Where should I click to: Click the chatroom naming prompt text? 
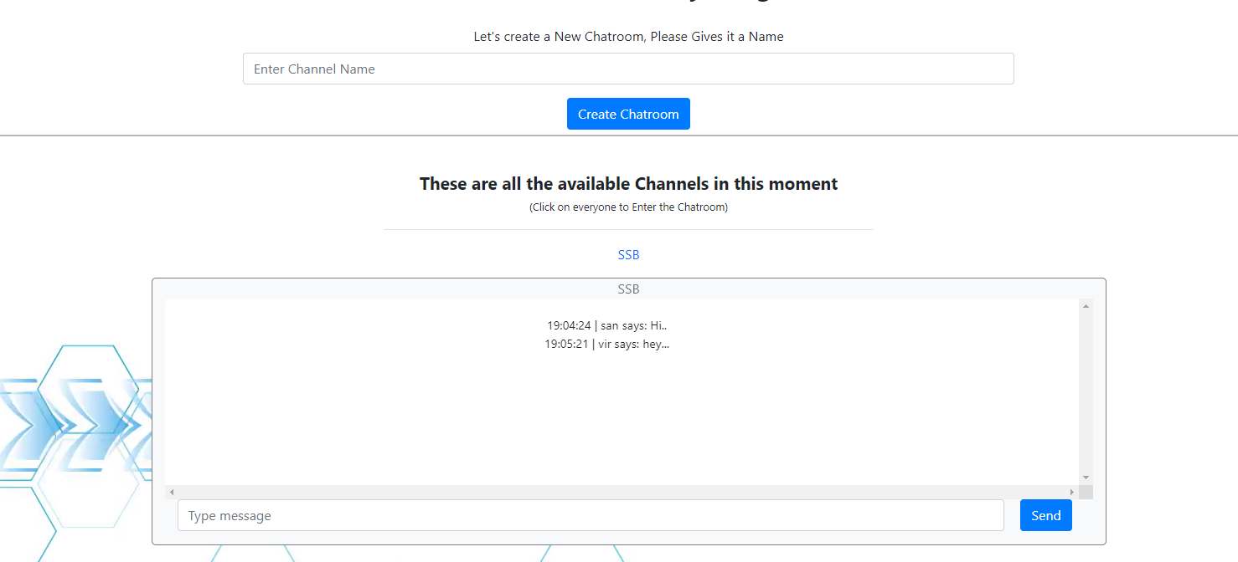628,36
